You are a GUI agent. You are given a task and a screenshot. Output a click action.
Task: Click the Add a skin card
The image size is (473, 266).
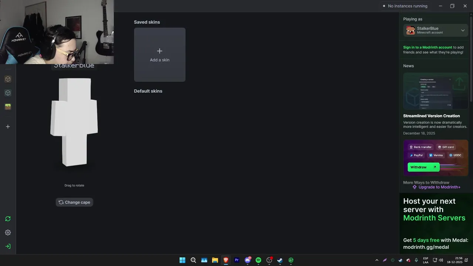point(160,55)
